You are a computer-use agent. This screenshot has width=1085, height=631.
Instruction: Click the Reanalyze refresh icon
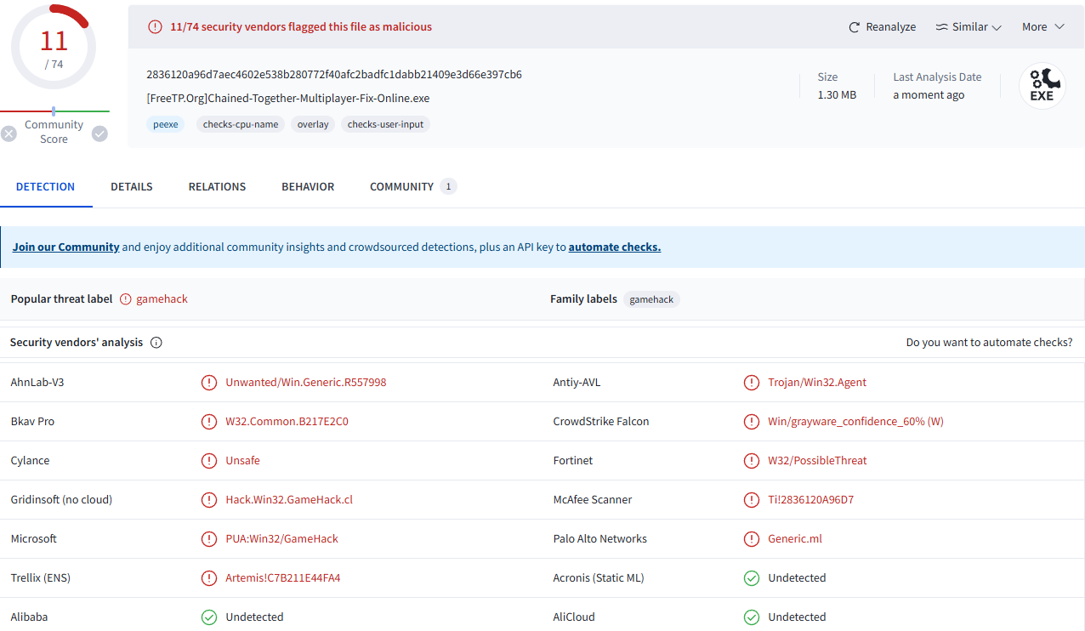tap(854, 27)
